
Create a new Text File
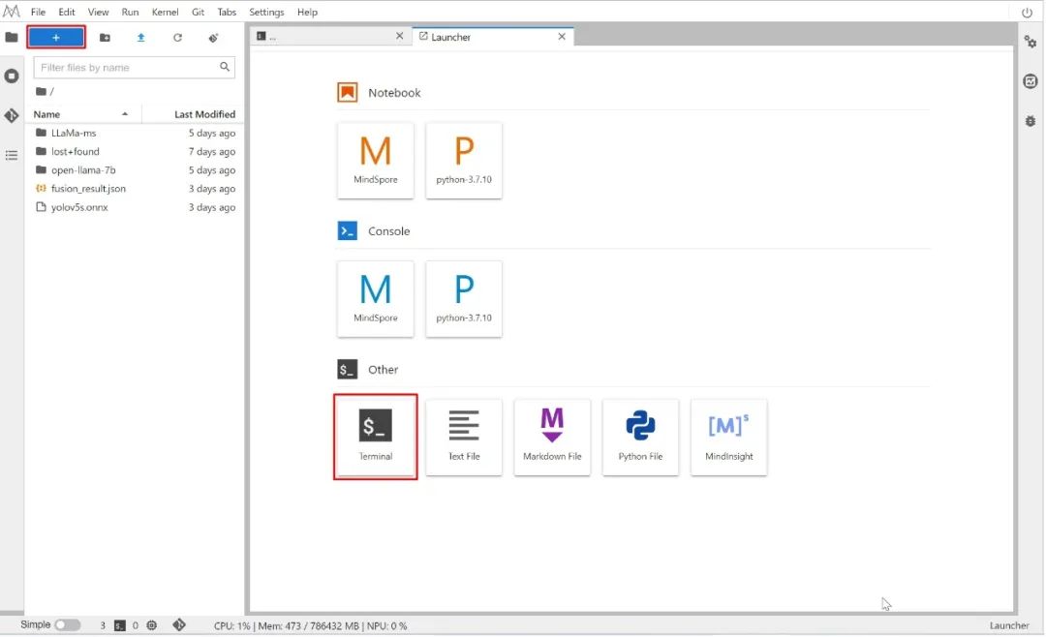(464, 437)
